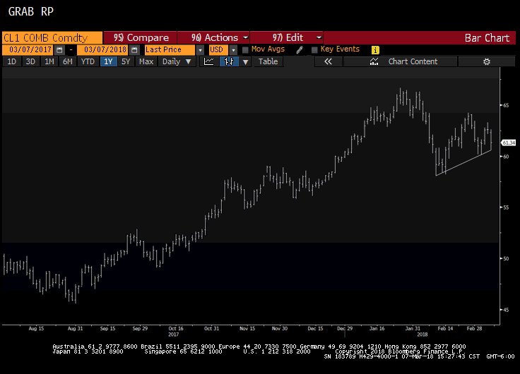Click the Feb 28 date axis label

coord(474,329)
